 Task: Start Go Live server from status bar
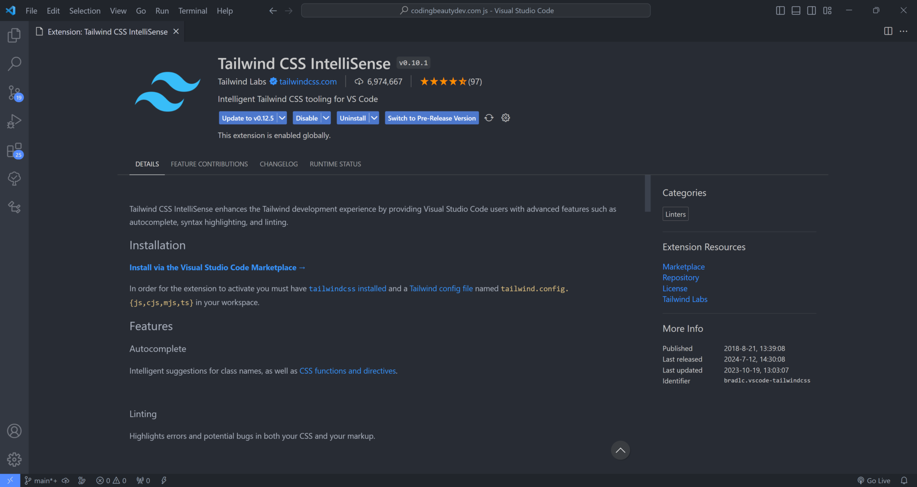874,480
